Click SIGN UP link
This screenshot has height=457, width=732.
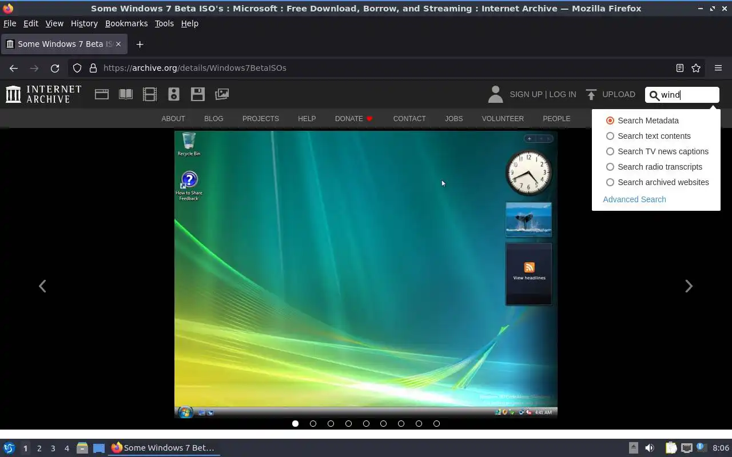(526, 94)
